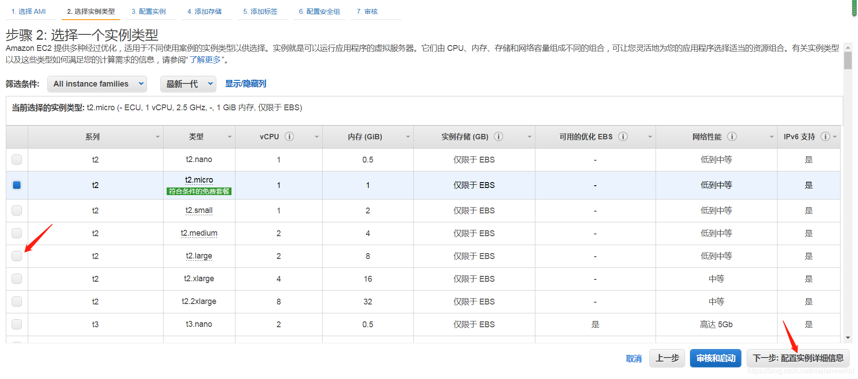Open info icon beside 网络性能 header
858x379 pixels.
point(732,137)
